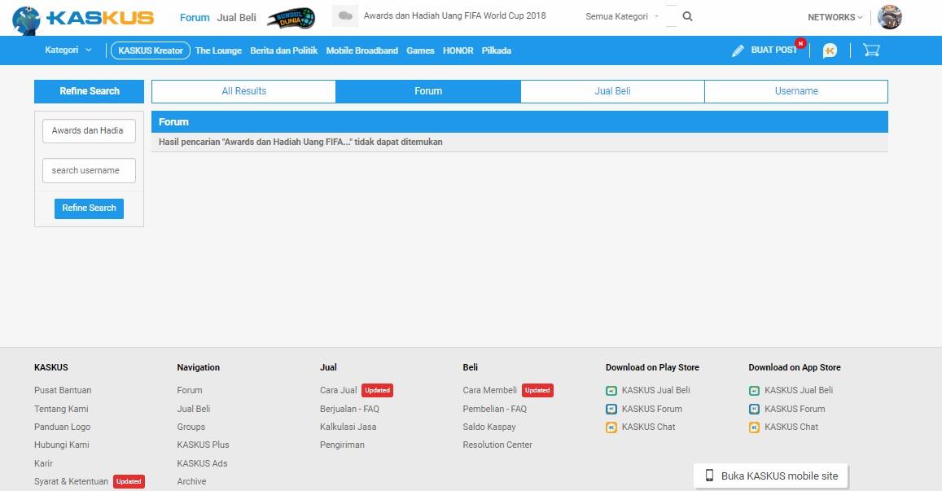Click the App Store KASKUS Jual Beli icon
This screenshot has width=942, height=491.
coord(754,391)
